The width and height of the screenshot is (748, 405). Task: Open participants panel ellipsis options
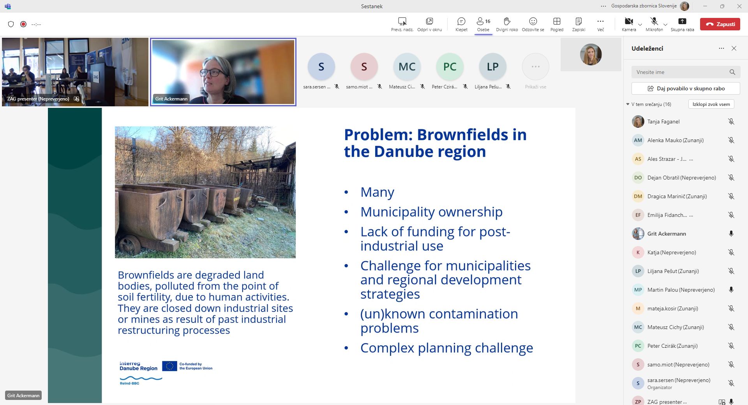pos(722,48)
